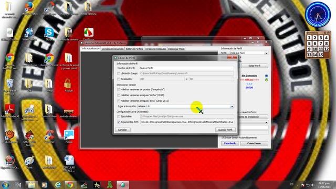Enable old Alpha versions checkbox
336x189 pixels.
point(119,95)
